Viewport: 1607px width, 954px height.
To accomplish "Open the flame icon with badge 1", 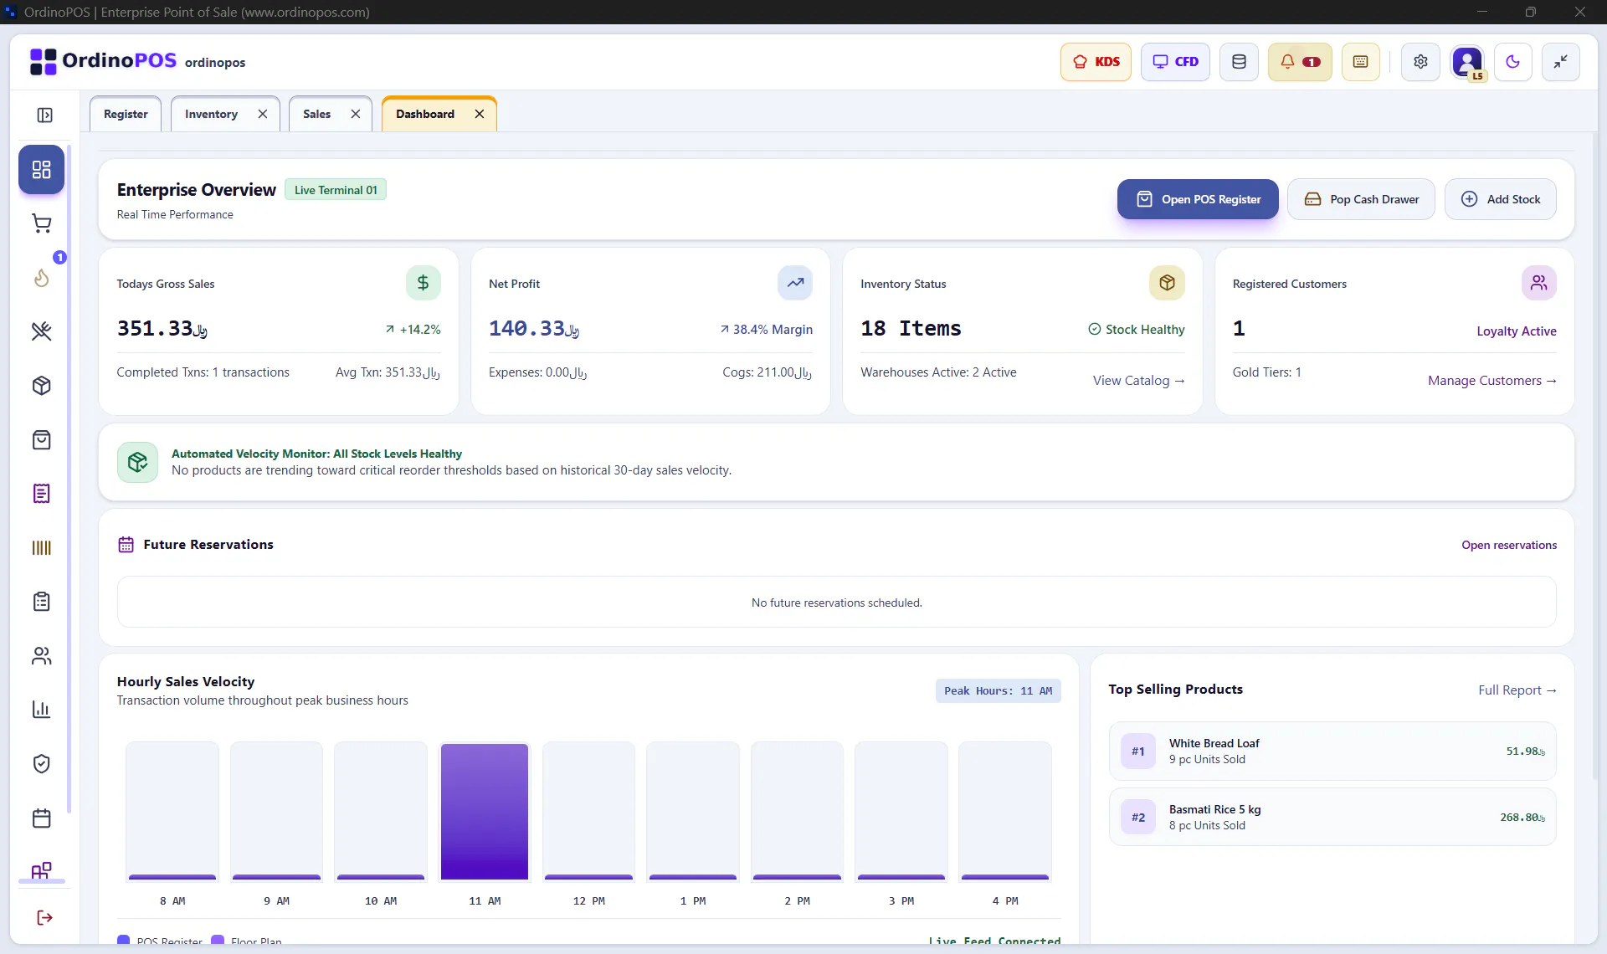I will (x=41, y=277).
